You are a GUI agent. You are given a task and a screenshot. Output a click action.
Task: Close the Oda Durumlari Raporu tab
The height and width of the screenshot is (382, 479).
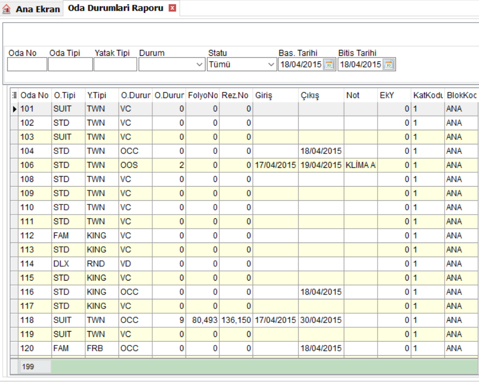click(x=172, y=8)
